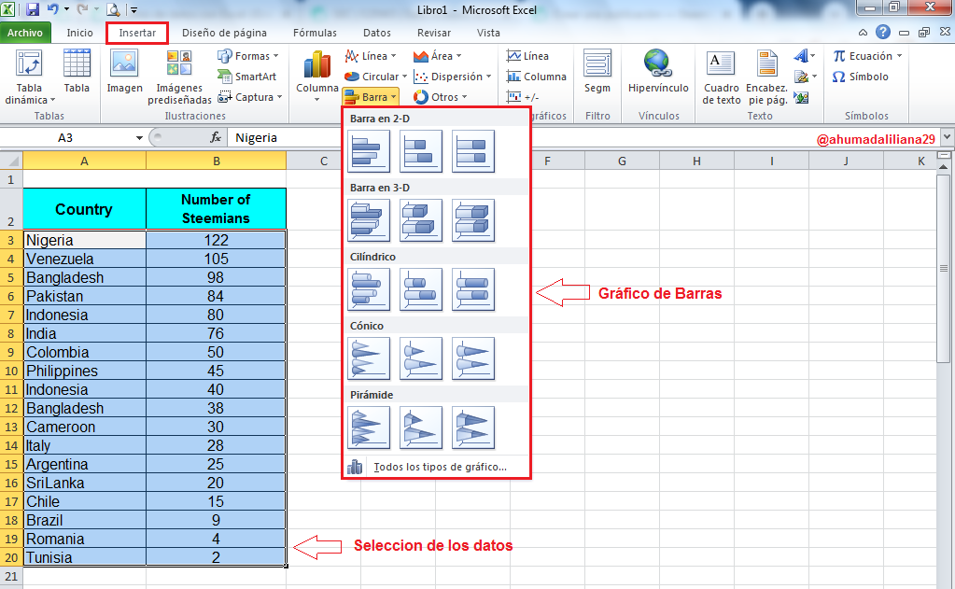The width and height of the screenshot is (955, 589).
Task: Insert Columna sparkline
Action: click(537, 77)
